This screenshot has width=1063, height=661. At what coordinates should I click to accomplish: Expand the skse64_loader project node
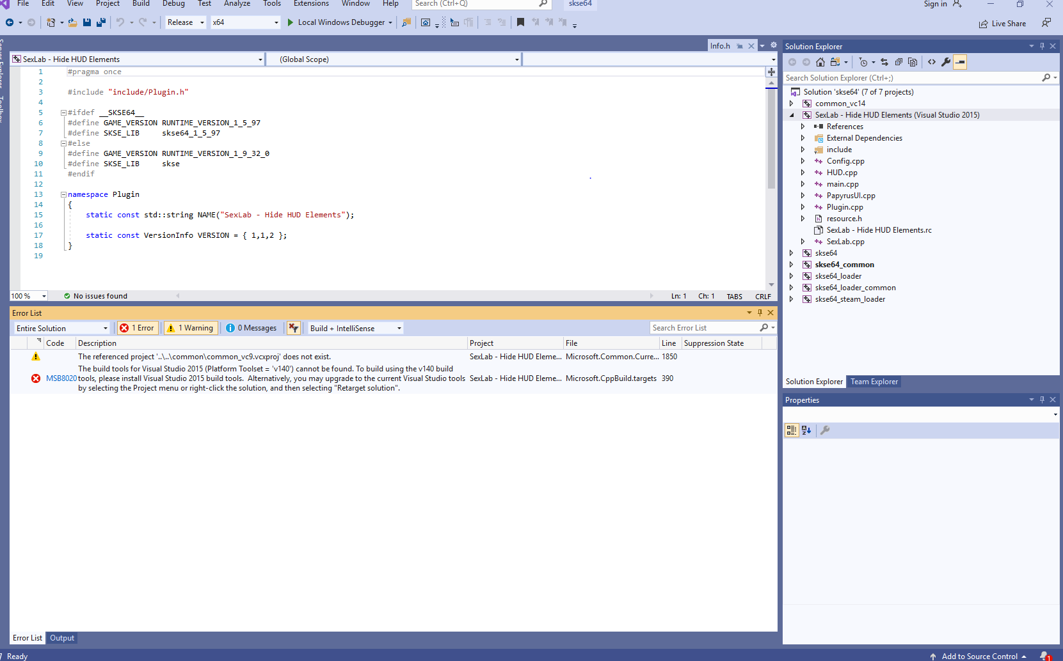(792, 276)
